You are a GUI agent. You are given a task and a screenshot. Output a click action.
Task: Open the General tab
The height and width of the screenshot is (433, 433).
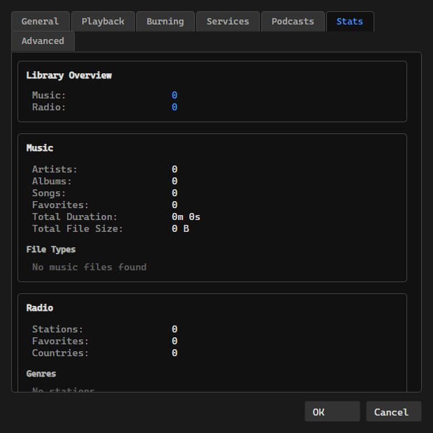(41, 21)
